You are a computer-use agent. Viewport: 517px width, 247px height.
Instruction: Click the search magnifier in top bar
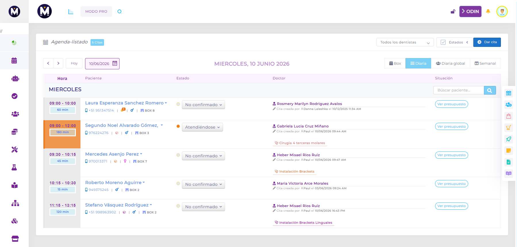120,12
